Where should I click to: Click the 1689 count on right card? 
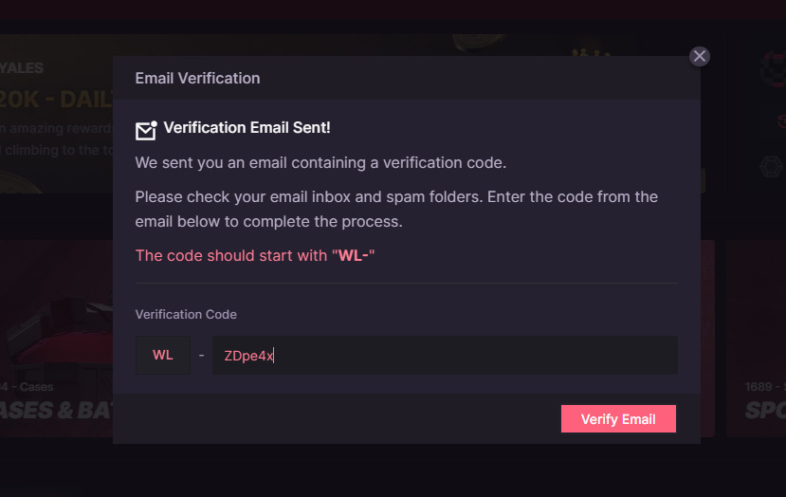(757, 387)
